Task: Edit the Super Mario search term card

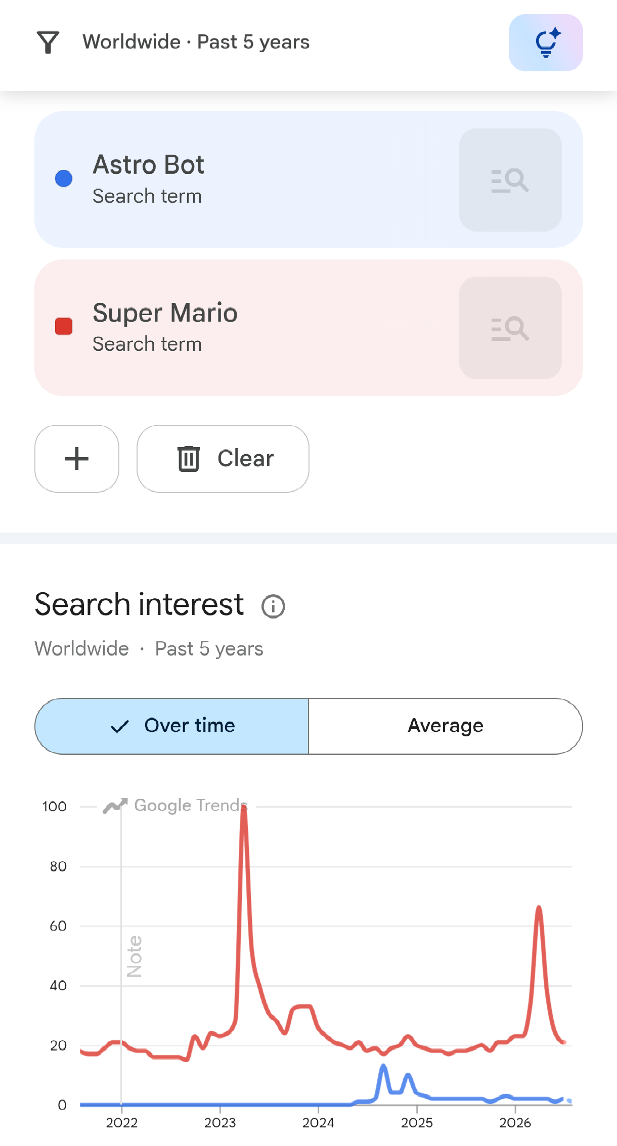Action: tap(308, 328)
